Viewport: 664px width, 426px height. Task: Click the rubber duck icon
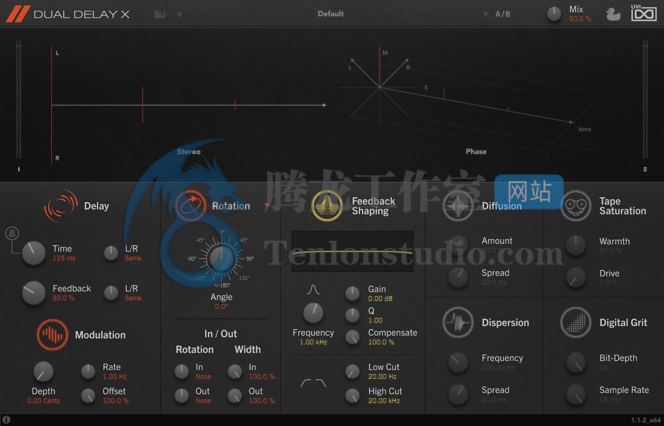click(613, 15)
